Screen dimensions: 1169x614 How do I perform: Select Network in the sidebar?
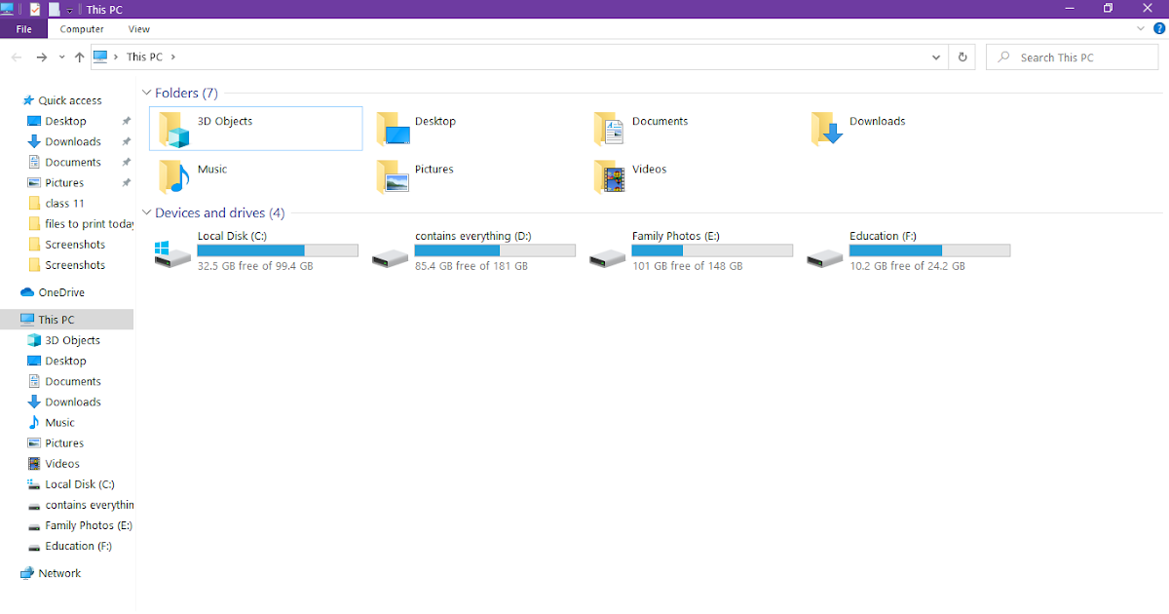point(57,573)
